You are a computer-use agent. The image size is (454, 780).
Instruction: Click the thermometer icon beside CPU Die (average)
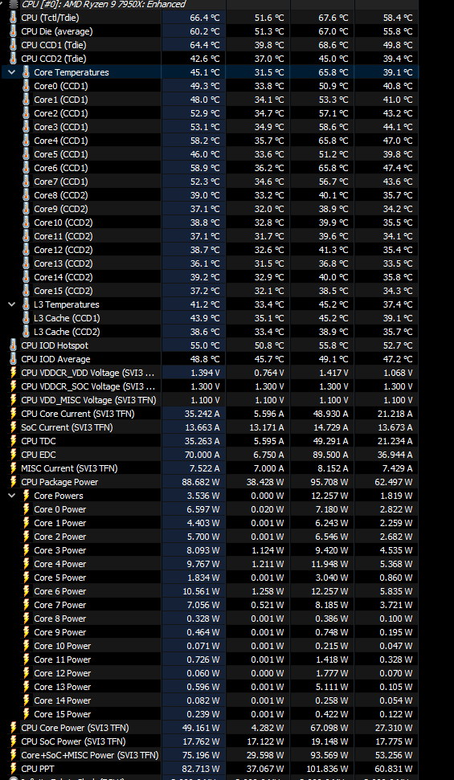(x=14, y=31)
